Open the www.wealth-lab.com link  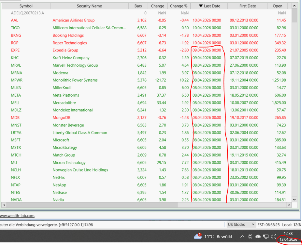[x=17, y=215]
